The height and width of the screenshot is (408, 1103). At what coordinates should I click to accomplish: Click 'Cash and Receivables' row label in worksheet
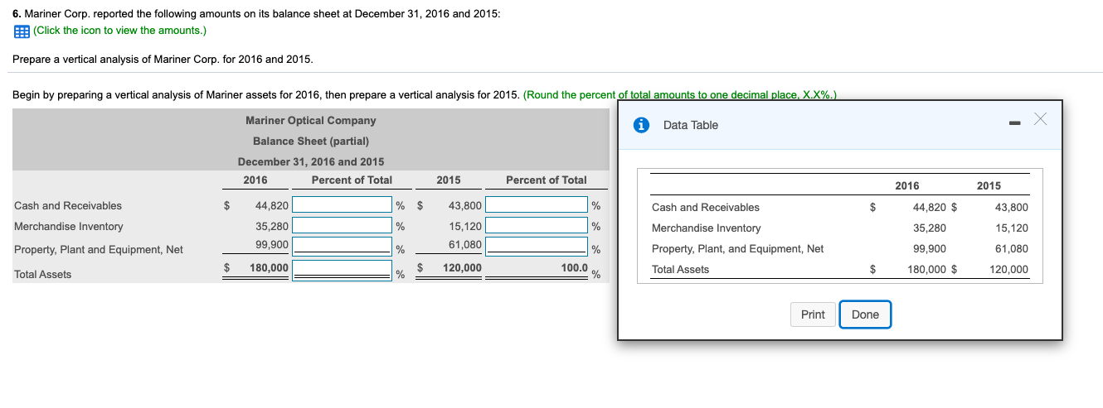[68, 205]
